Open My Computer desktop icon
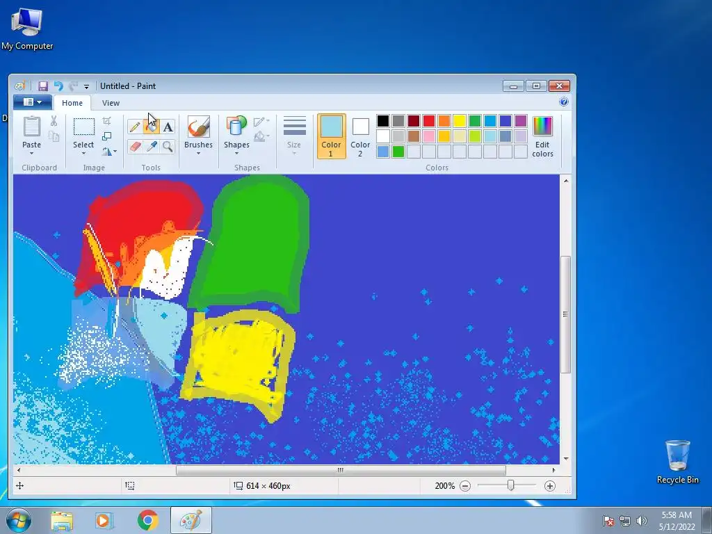The image size is (712, 534). [x=27, y=28]
